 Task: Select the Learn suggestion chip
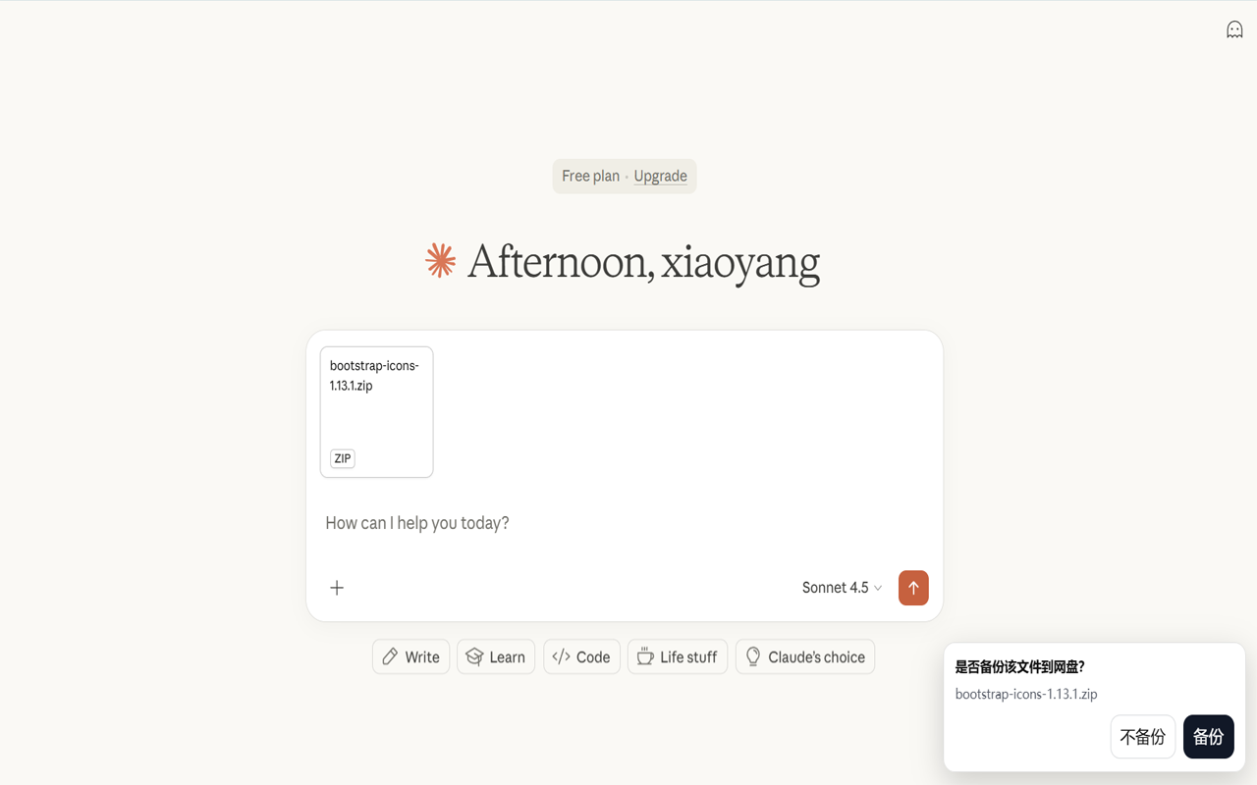[496, 656]
